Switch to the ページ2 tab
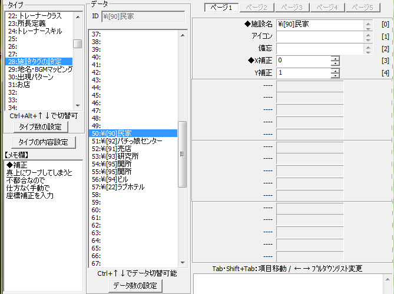The image size is (394, 294). point(257,7)
